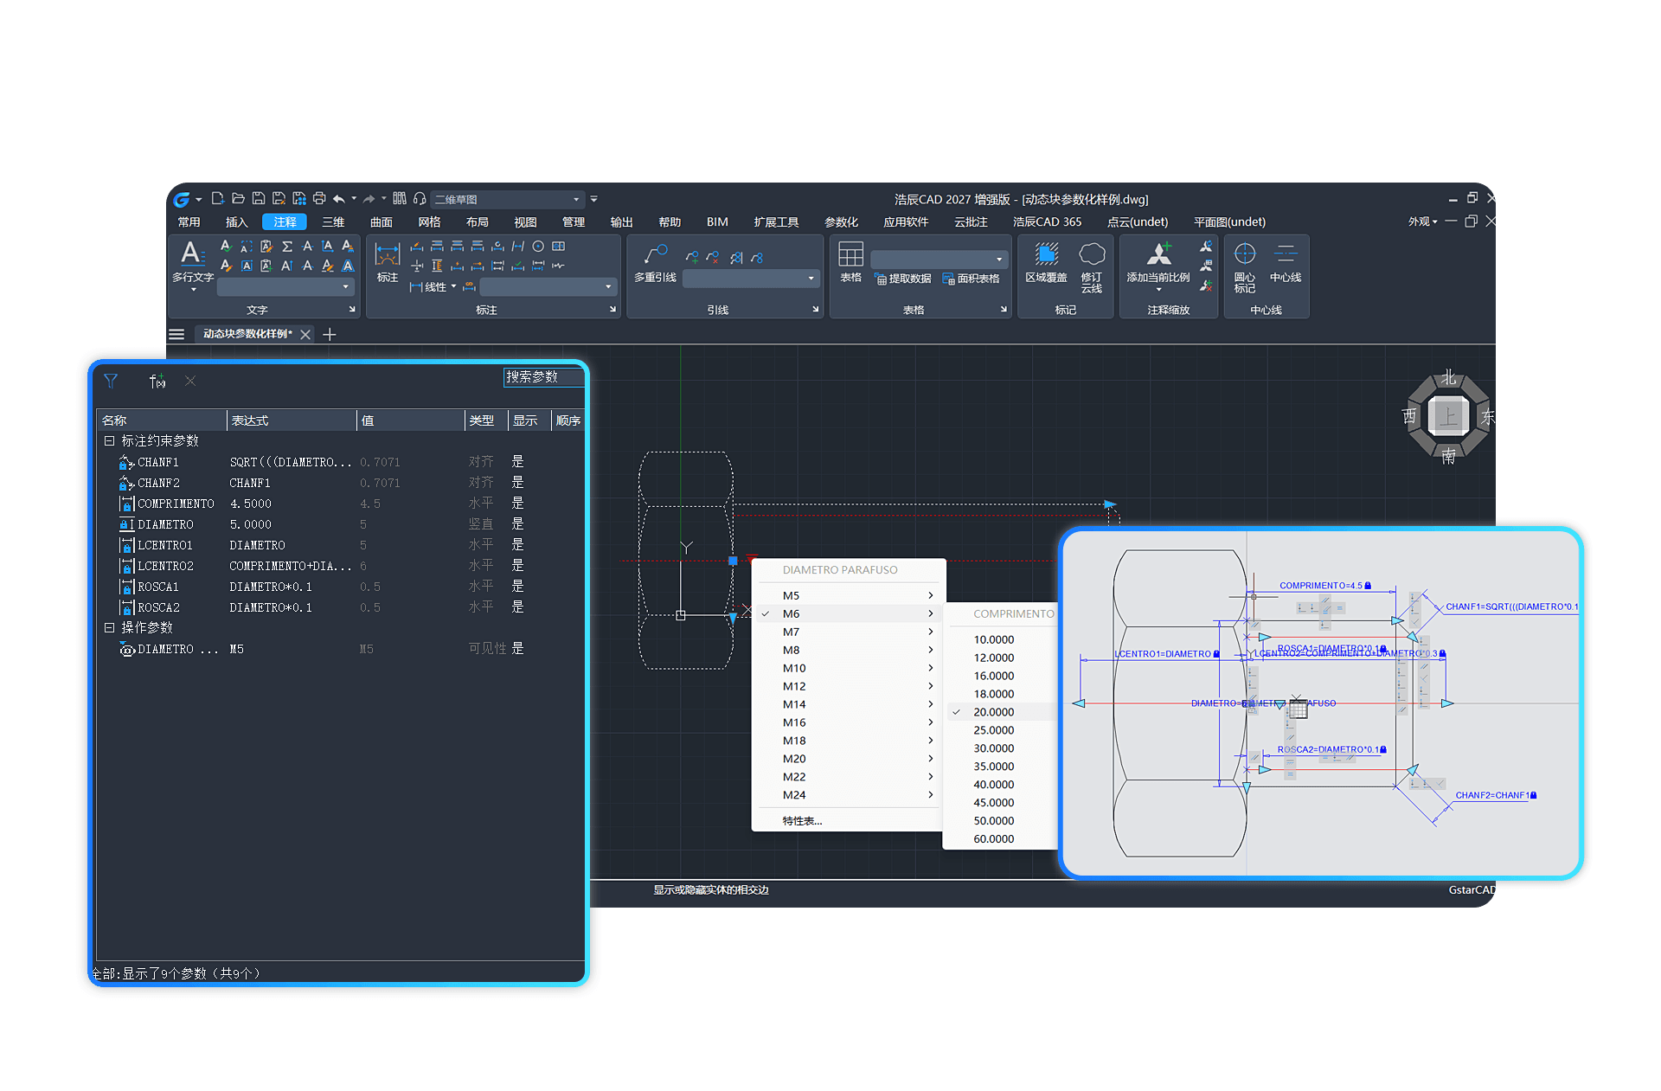Click the filter funnel icon in parameters panel
This screenshot has height=1091, width=1661.
(111, 381)
